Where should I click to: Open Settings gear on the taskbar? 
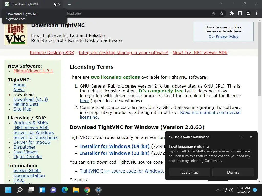point(99,190)
